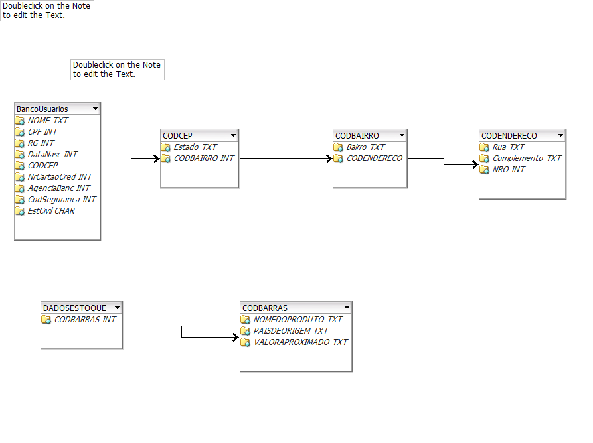Expand the CODBAIRRO table header arrow
The image size is (593, 443).
[x=402, y=135]
